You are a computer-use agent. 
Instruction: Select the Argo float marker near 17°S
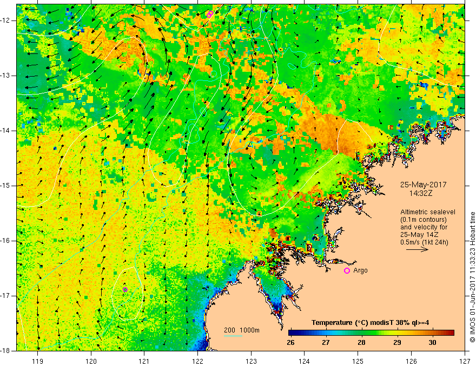pyautogui.click(x=125, y=289)
